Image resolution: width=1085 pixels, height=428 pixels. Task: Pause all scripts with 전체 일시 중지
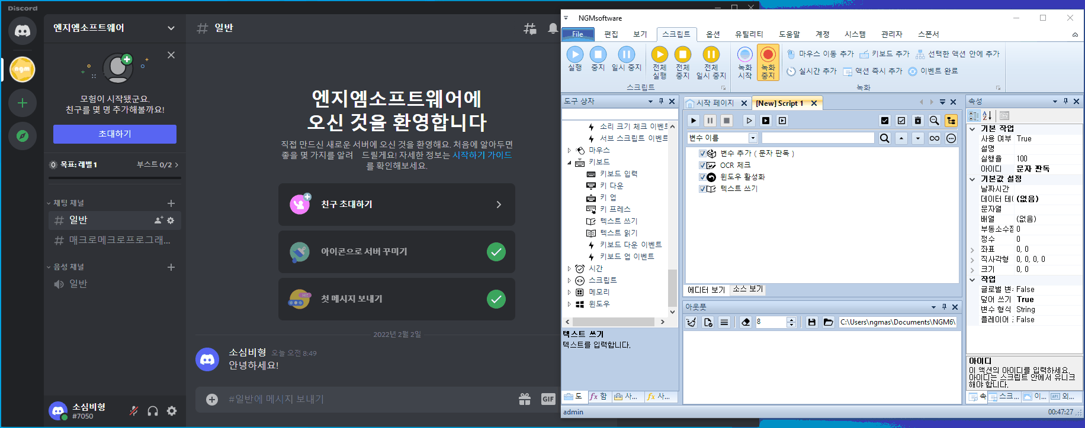[711, 63]
